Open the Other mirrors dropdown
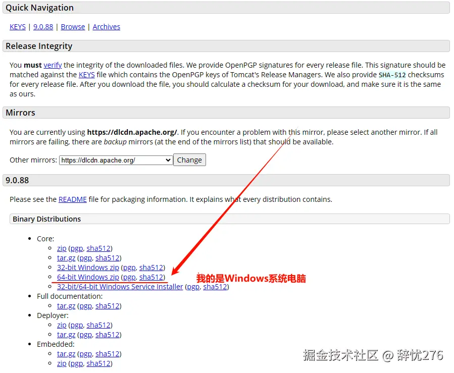This screenshot has height=373, width=454. tap(116, 160)
